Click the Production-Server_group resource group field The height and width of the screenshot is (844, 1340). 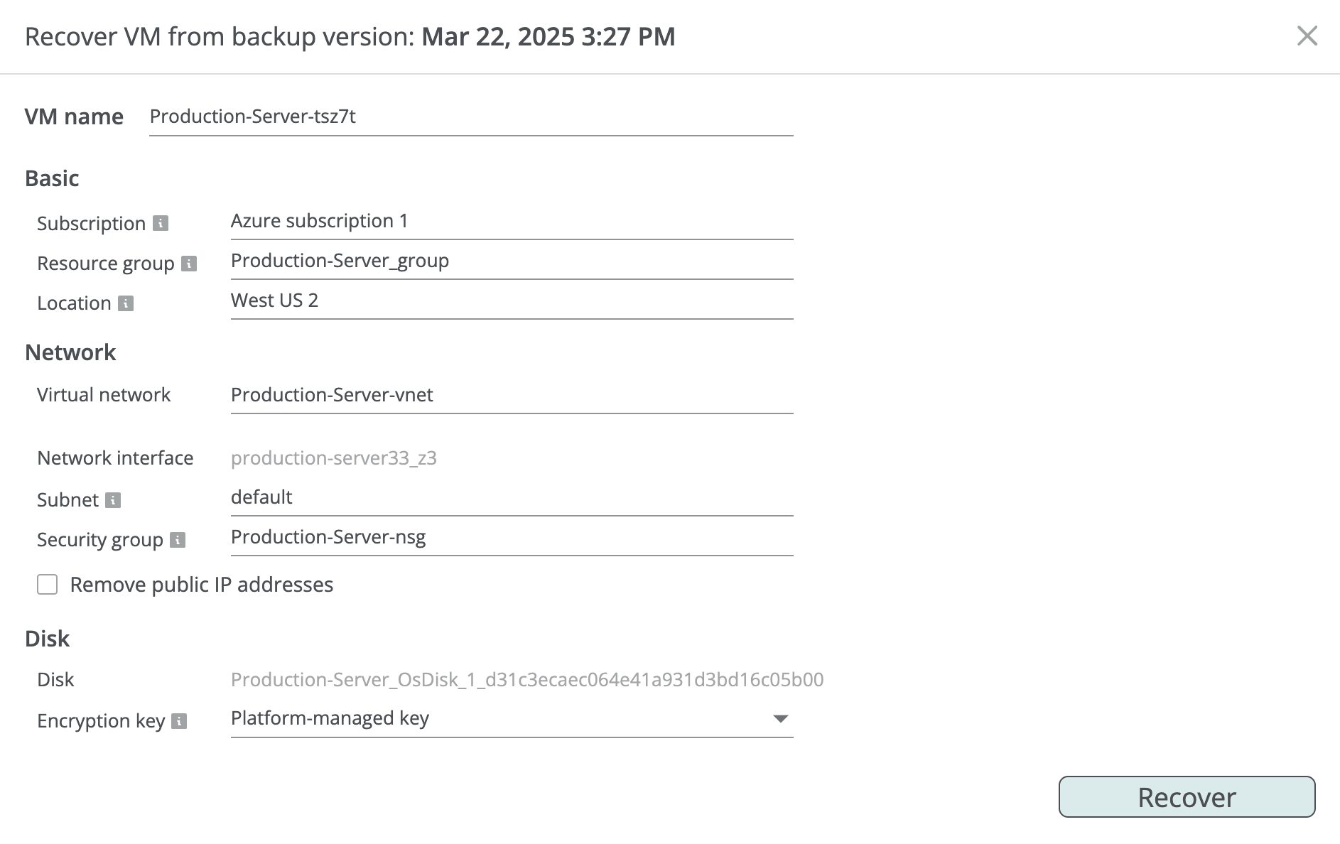[x=512, y=261]
